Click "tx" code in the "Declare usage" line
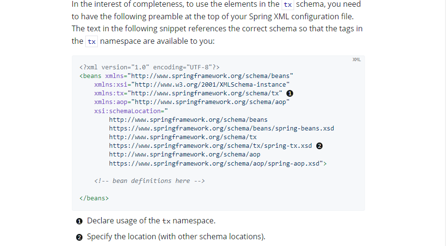This screenshot has width=446, height=246. click(166, 221)
